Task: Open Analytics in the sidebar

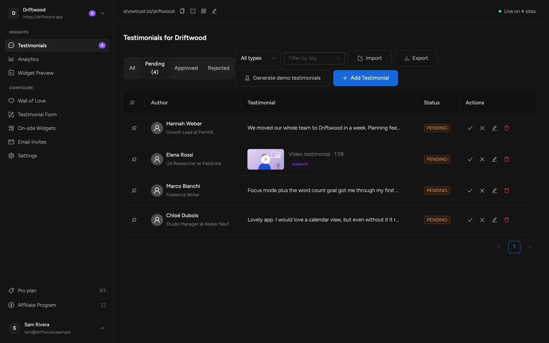Action: coord(57,59)
